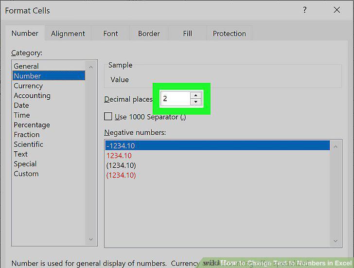The width and height of the screenshot is (354, 268).
Task: Enable Use 1000 Separator checkbox
Action: click(108, 117)
